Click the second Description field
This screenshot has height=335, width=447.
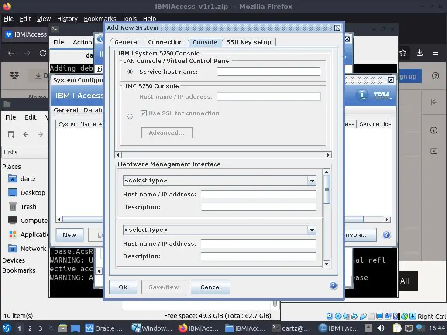click(258, 256)
